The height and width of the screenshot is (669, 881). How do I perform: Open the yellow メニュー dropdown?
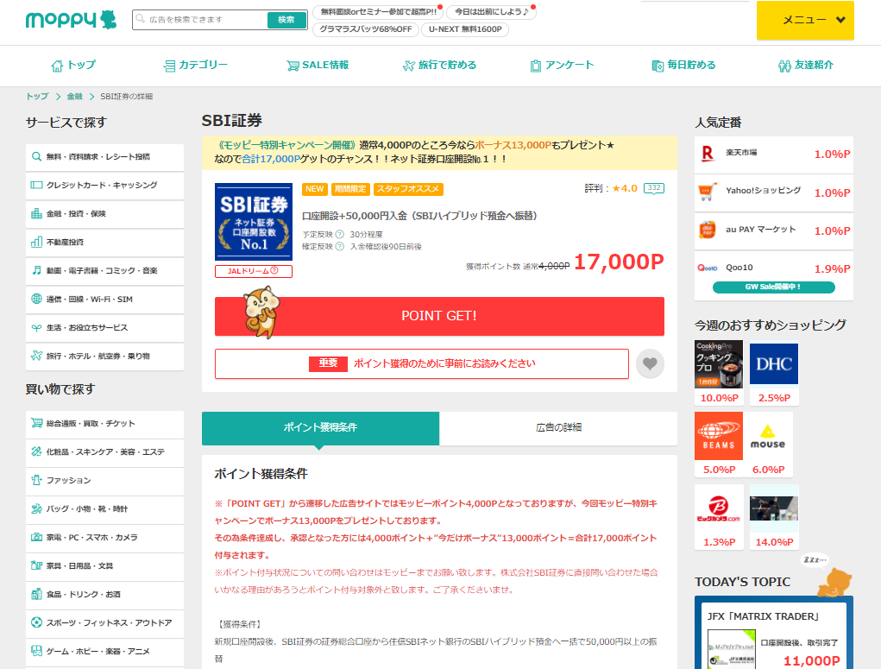point(805,20)
